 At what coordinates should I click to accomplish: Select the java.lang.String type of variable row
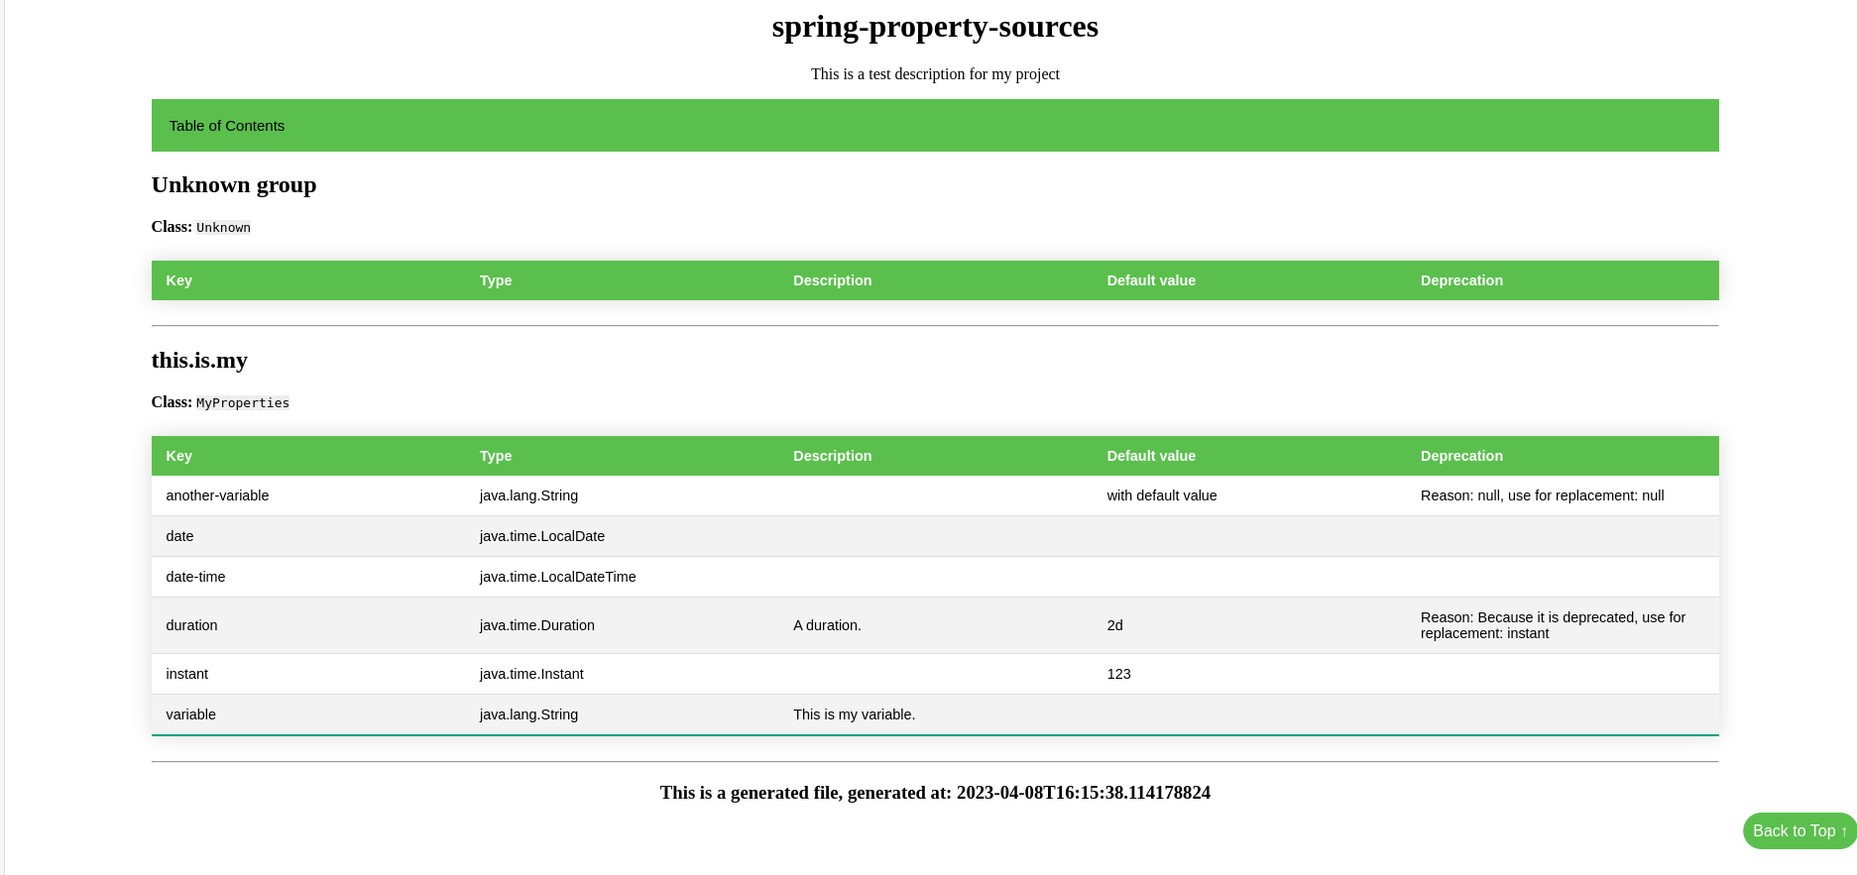click(623, 714)
